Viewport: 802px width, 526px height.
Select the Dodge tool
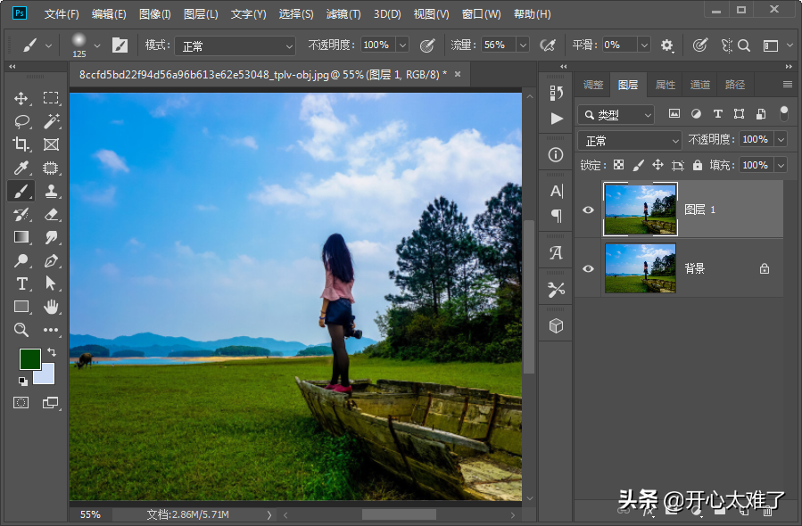pyautogui.click(x=21, y=260)
